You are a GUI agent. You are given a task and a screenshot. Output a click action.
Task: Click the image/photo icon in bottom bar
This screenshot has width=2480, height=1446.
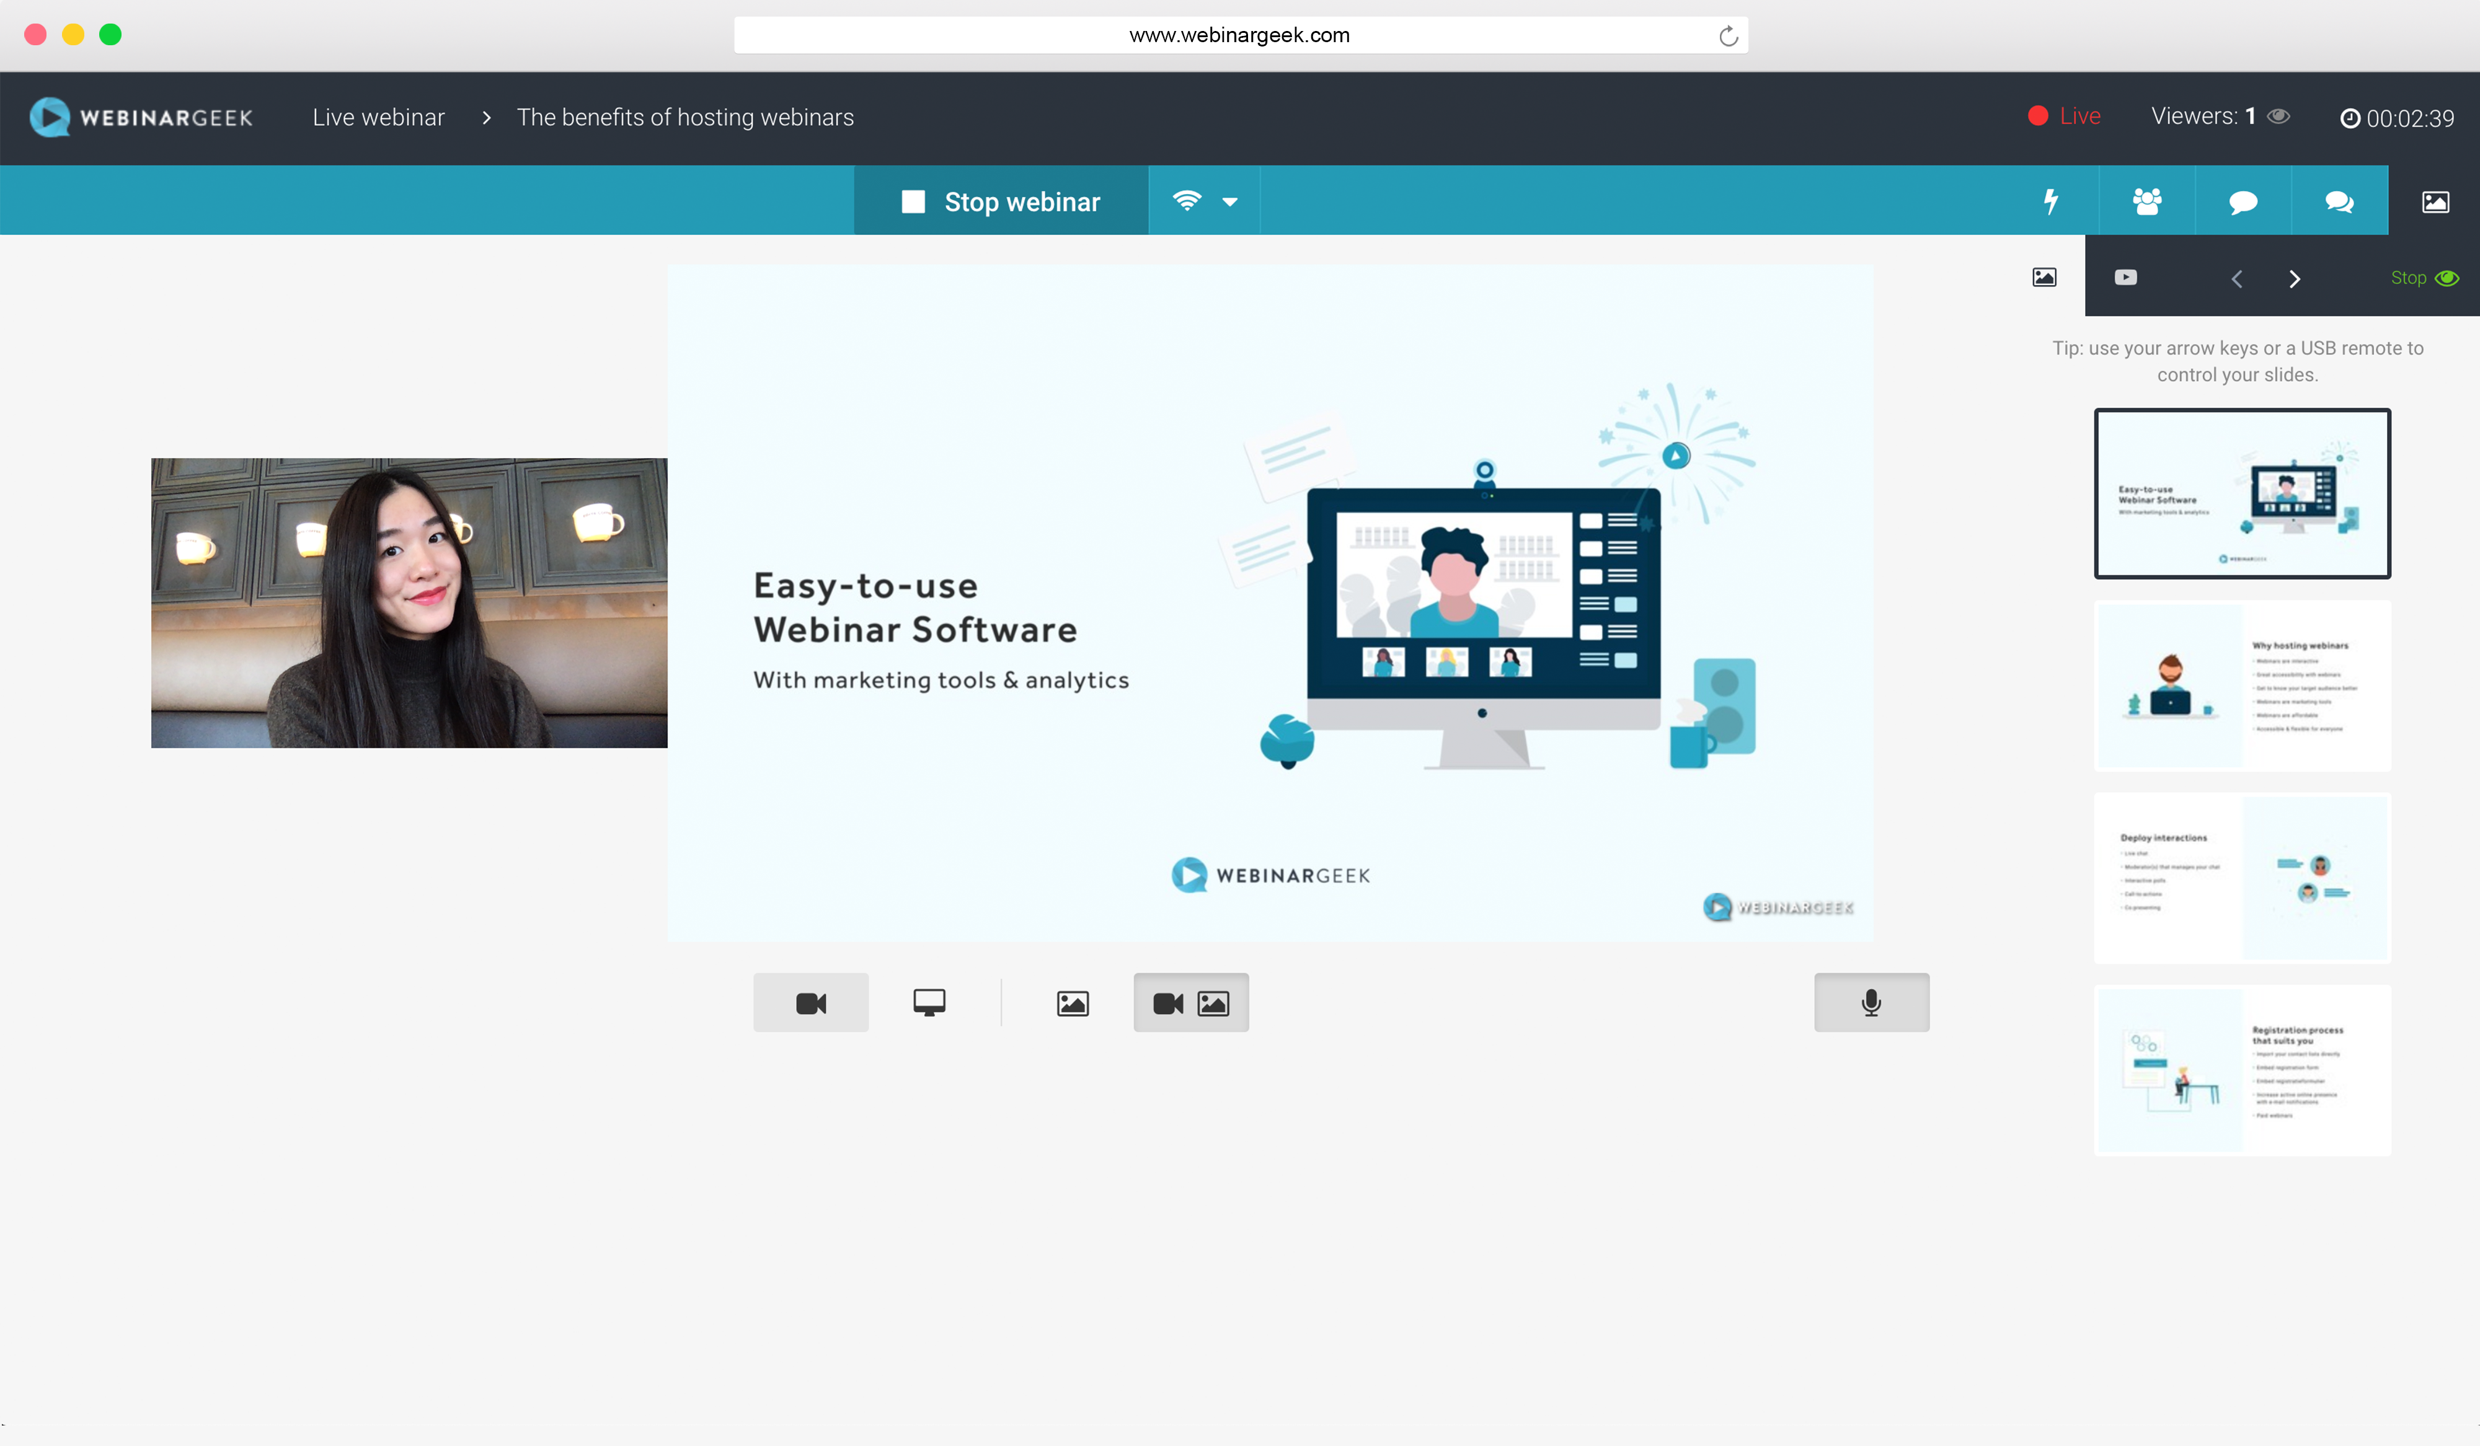(x=1071, y=1002)
